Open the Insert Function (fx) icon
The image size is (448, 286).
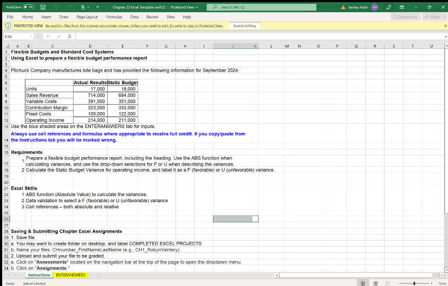pos(70,36)
